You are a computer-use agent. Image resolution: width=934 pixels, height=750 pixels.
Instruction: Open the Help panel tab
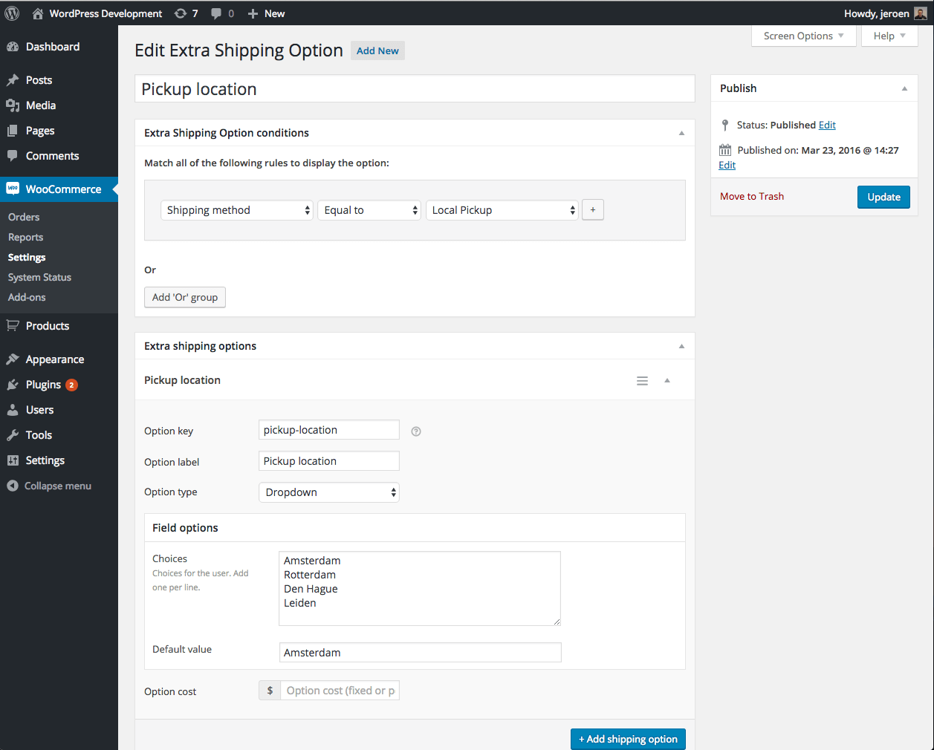(889, 36)
